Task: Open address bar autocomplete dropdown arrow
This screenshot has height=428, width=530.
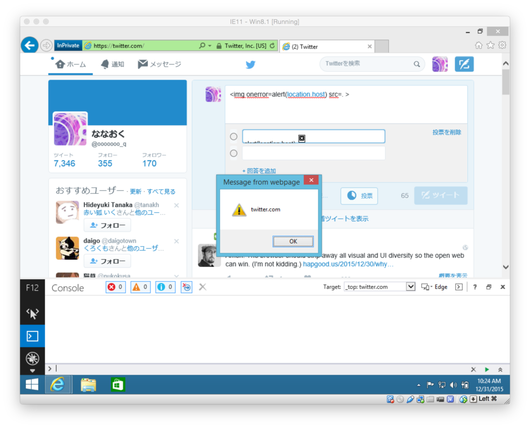Action: [210, 46]
